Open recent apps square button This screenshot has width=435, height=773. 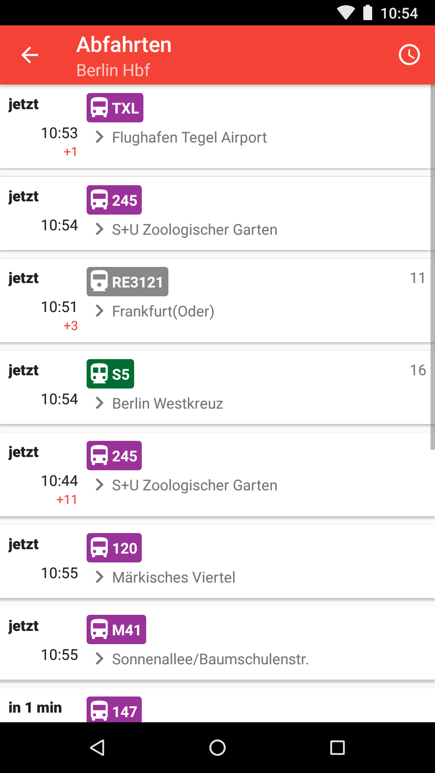tap(337, 748)
